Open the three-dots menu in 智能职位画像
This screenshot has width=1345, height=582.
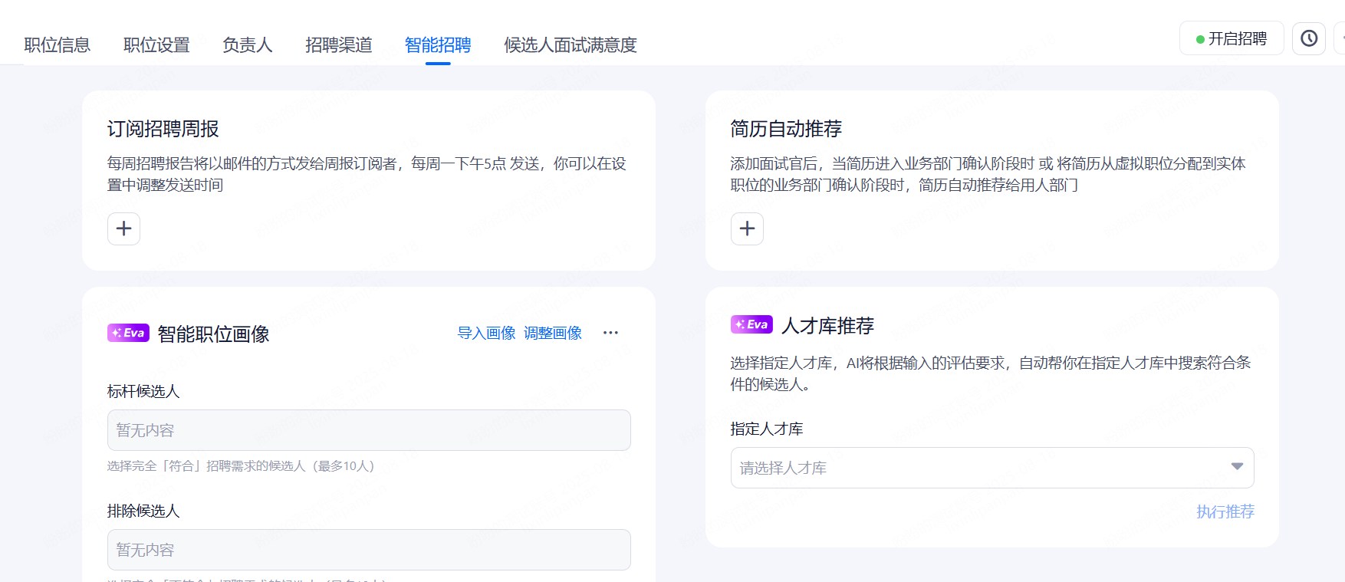610,333
